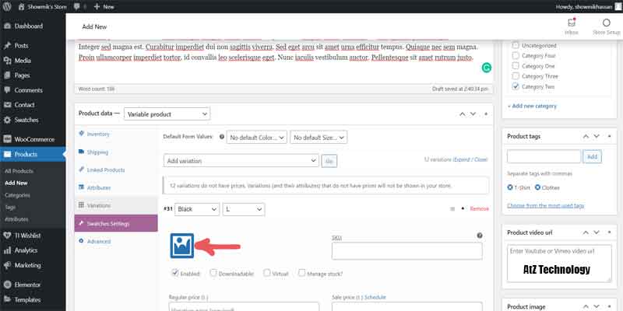Open the Store Setup icon

point(606,26)
